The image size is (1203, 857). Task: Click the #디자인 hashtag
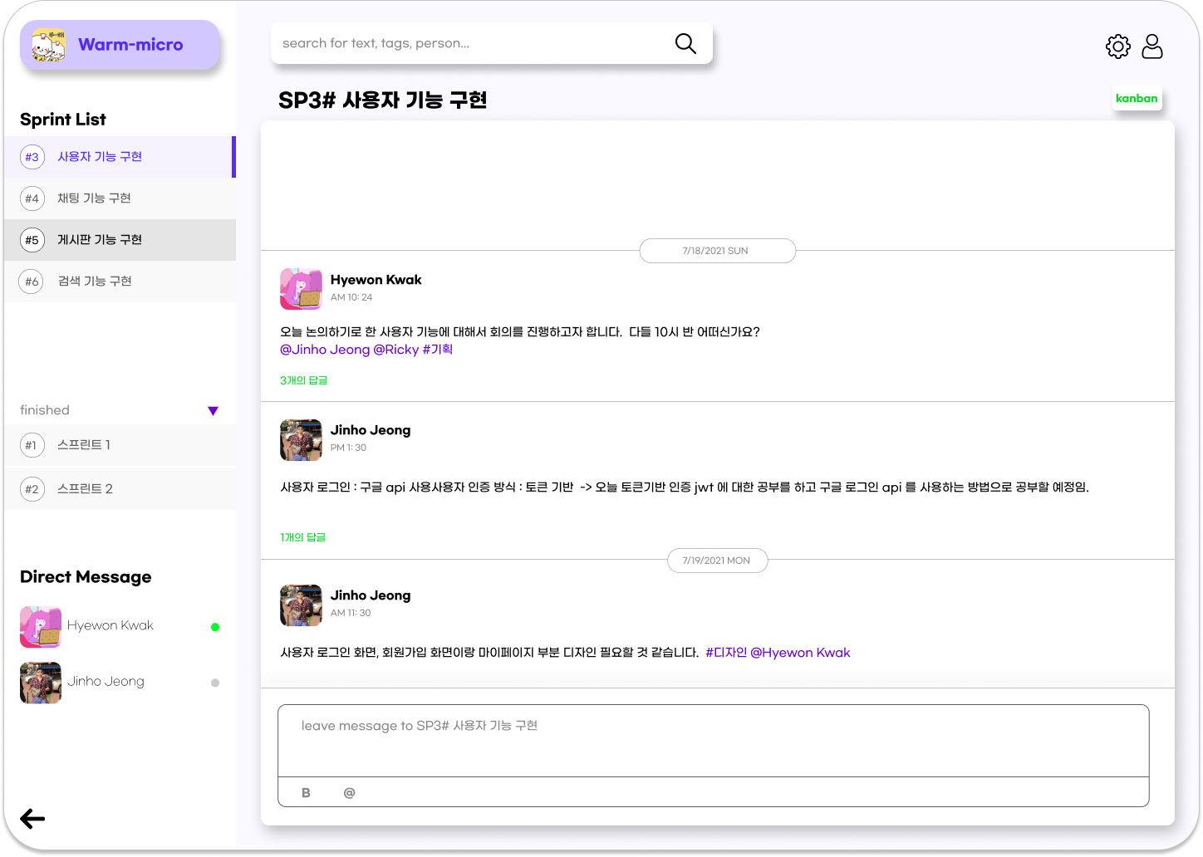pyautogui.click(x=726, y=653)
